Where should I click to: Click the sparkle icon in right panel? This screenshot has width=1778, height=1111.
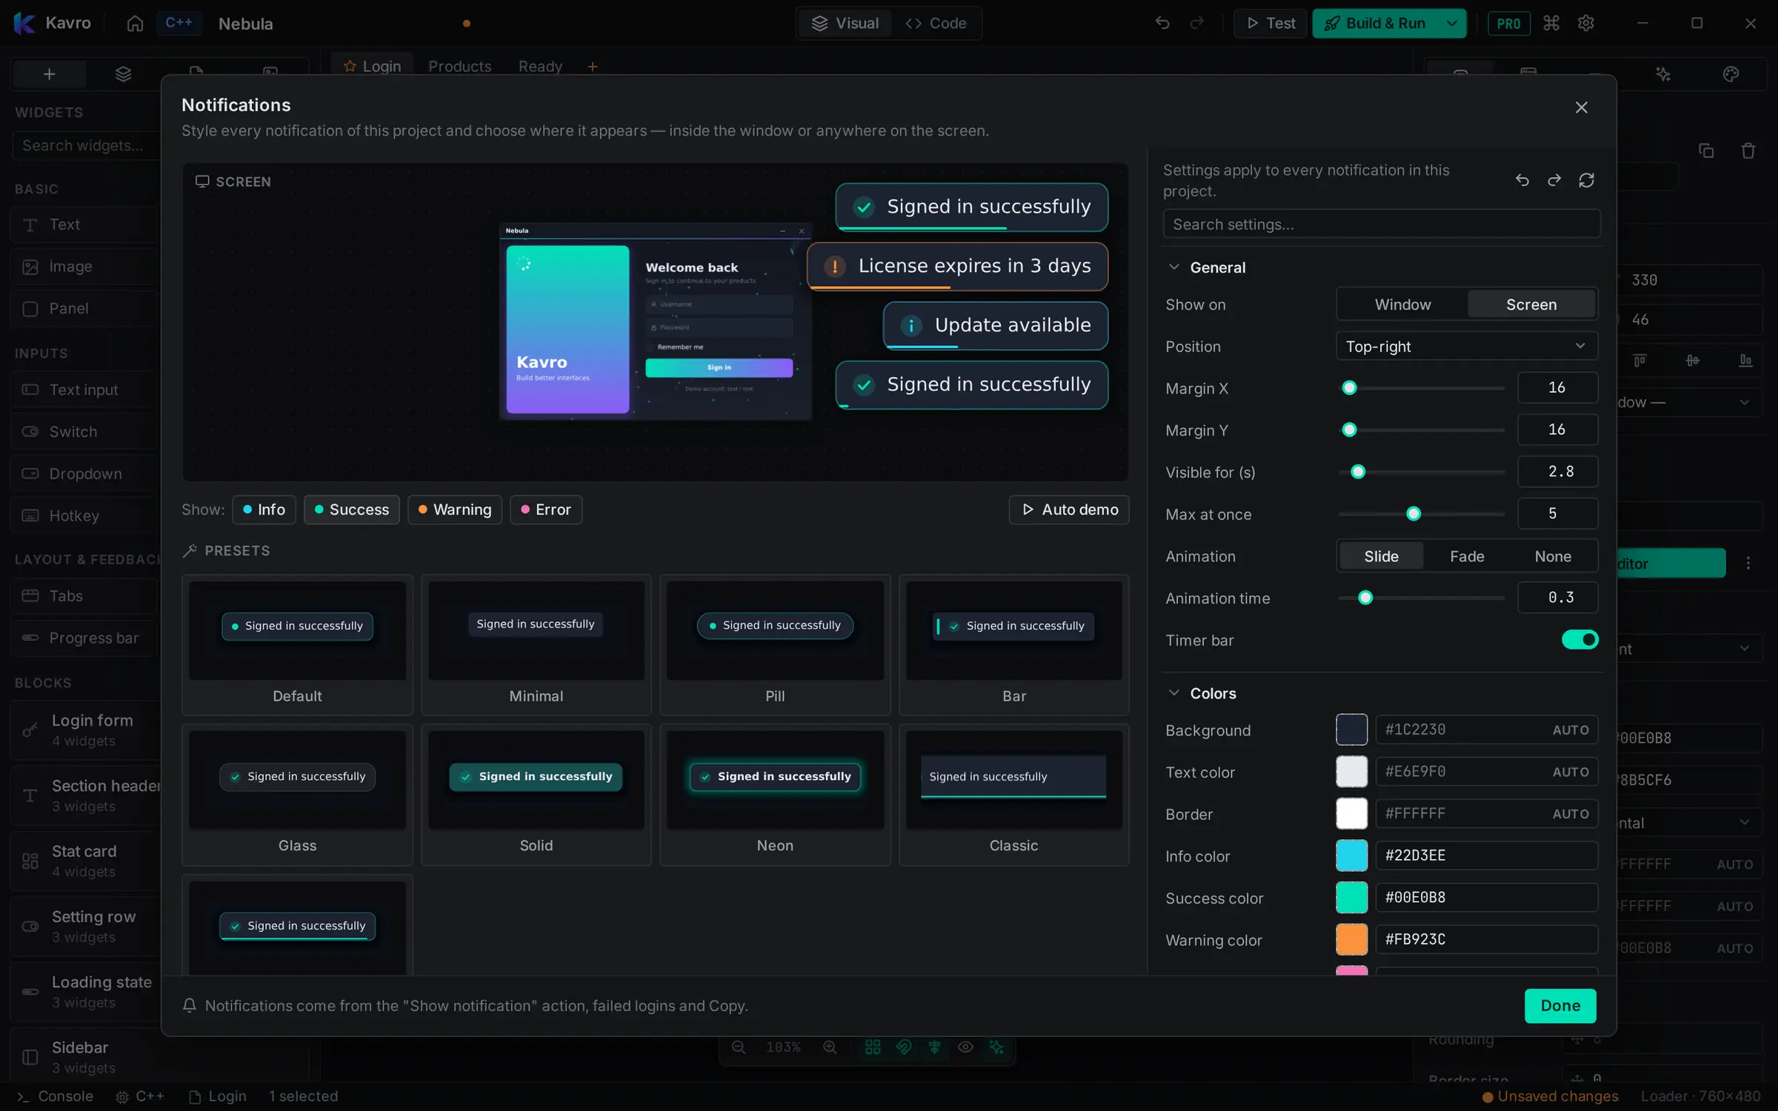tap(1663, 74)
